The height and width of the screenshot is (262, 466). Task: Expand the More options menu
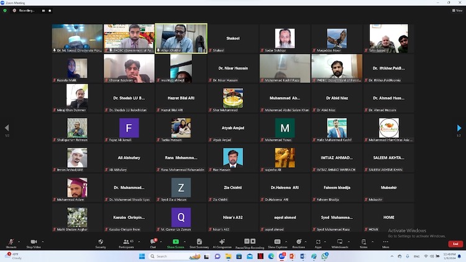(x=386, y=242)
